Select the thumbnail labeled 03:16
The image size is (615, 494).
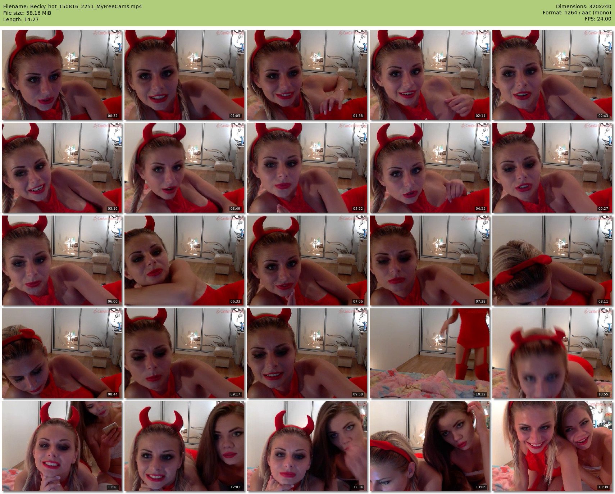pyautogui.click(x=61, y=168)
